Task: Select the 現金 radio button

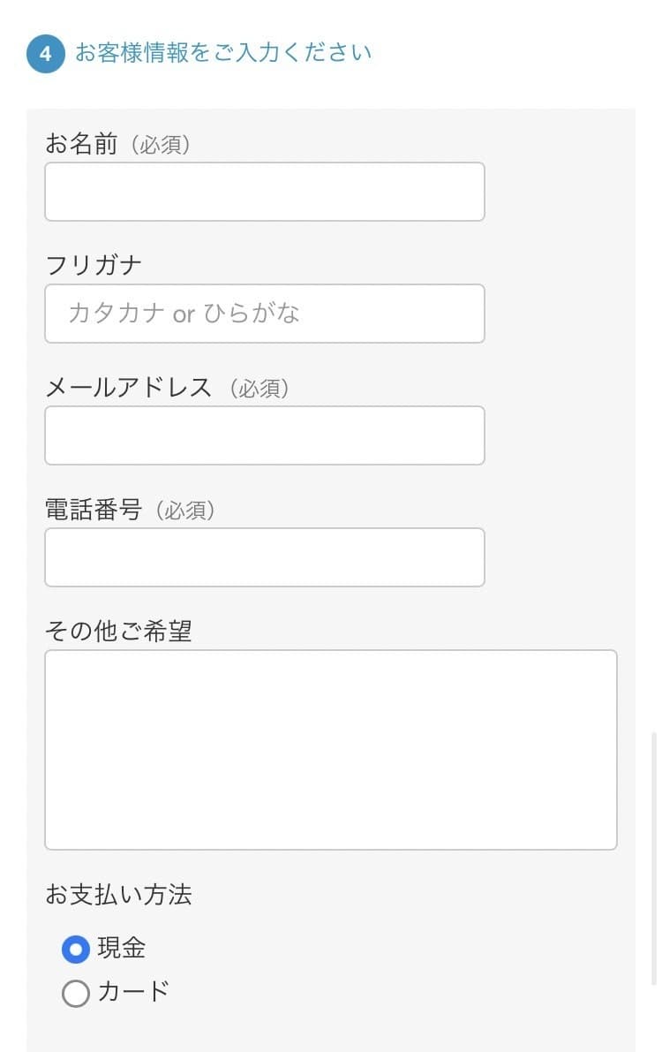Action: point(76,950)
